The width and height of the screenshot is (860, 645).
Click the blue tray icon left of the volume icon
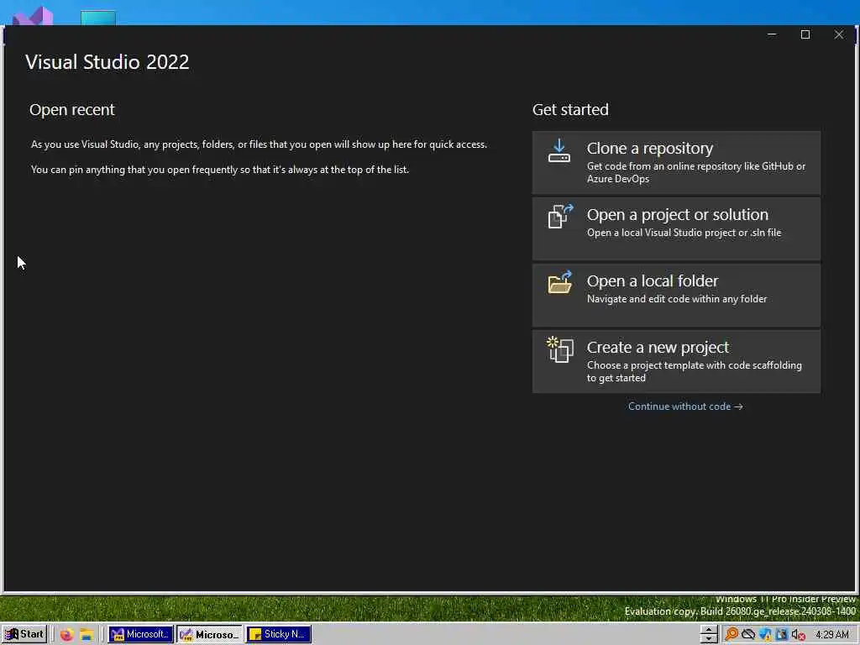click(782, 635)
